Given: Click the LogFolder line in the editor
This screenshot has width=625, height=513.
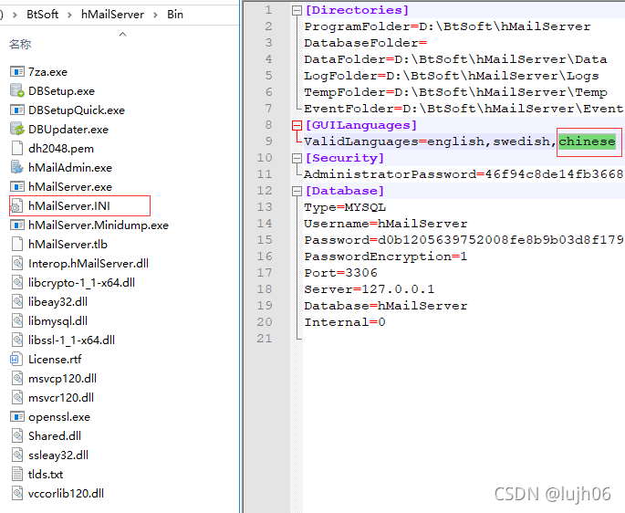Looking at the screenshot, I should coord(452,76).
